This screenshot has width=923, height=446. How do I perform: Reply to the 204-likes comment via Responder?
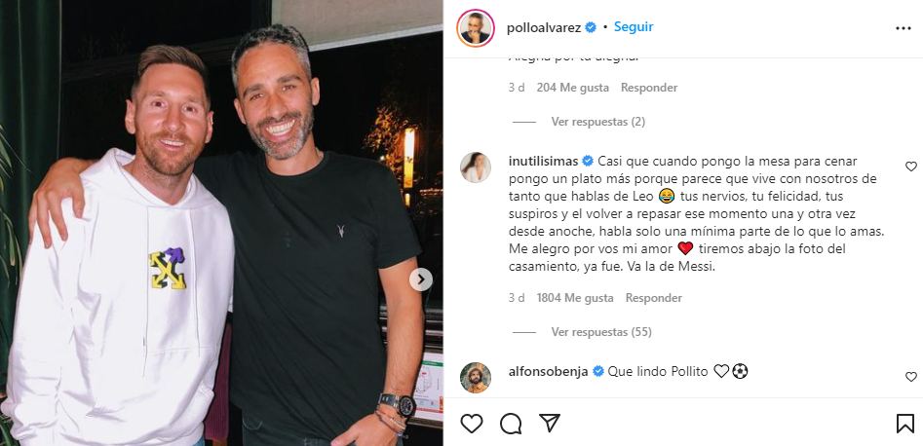tap(649, 88)
